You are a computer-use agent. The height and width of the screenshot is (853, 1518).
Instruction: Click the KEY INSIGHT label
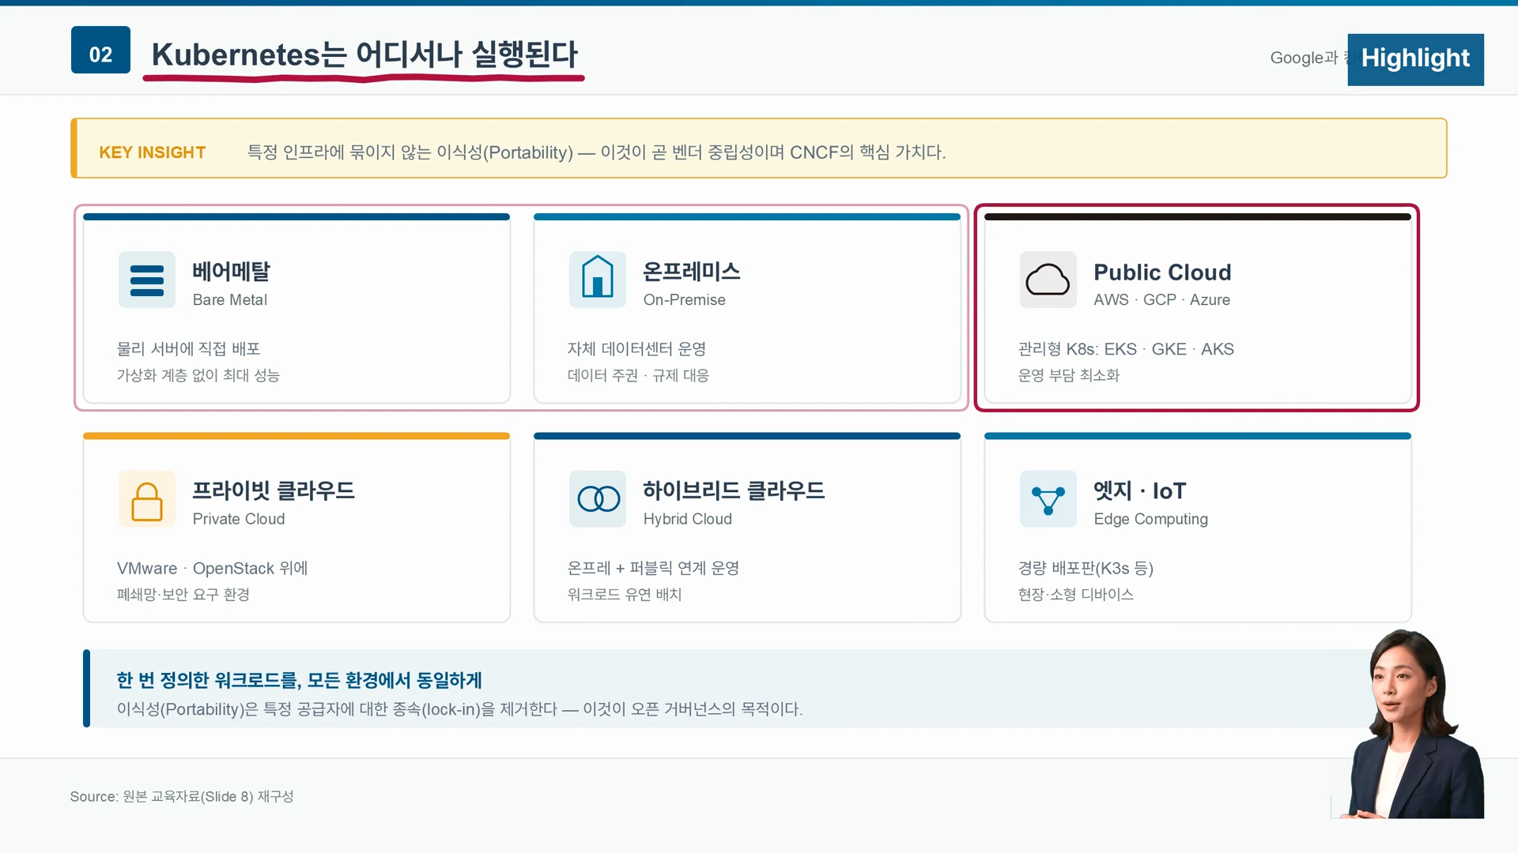[153, 152]
